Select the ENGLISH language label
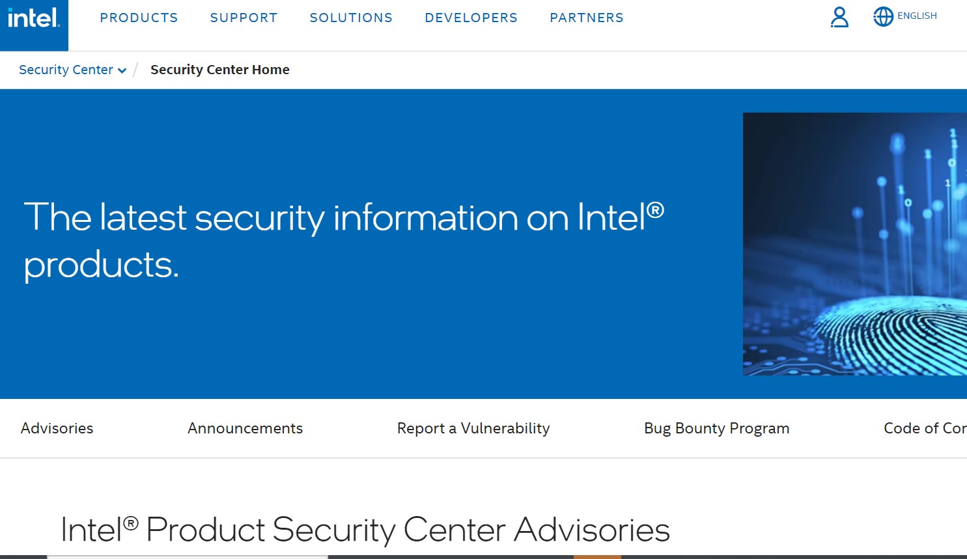 (x=917, y=16)
